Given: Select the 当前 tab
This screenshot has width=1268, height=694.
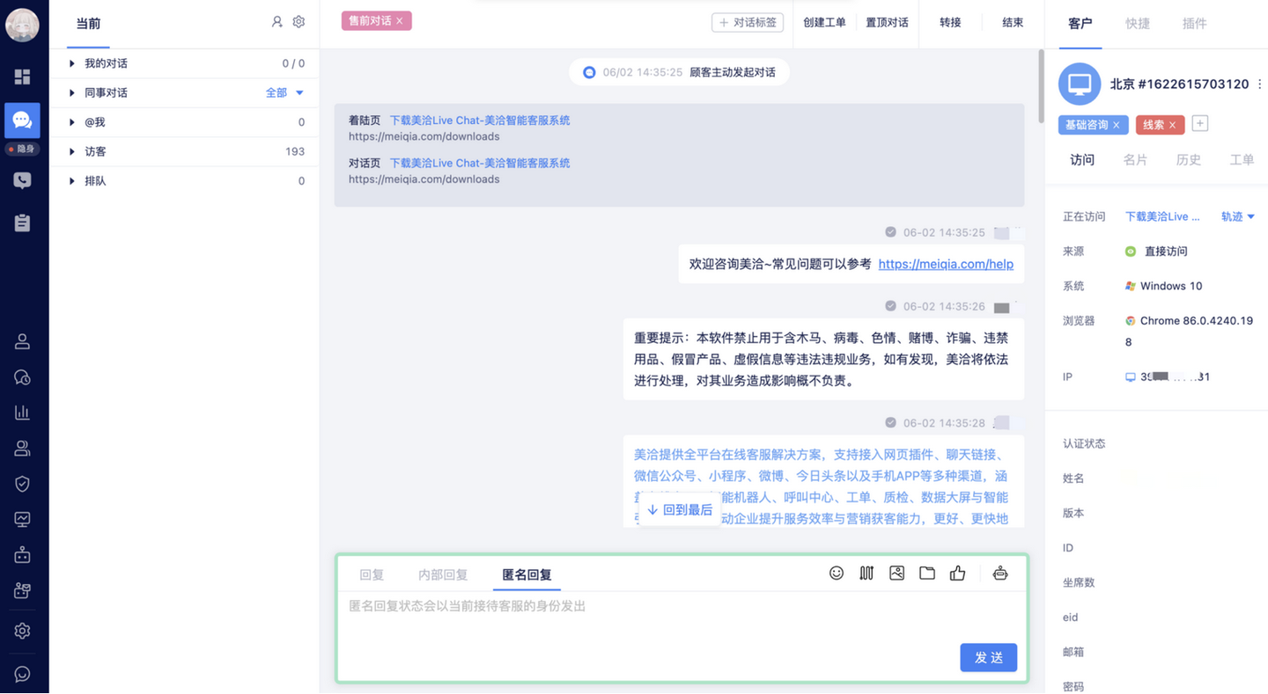Looking at the screenshot, I should 88,24.
